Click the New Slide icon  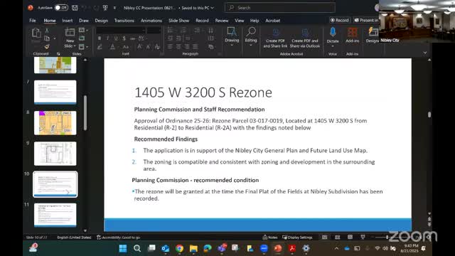pyautogui.click(x=70, y=33)
